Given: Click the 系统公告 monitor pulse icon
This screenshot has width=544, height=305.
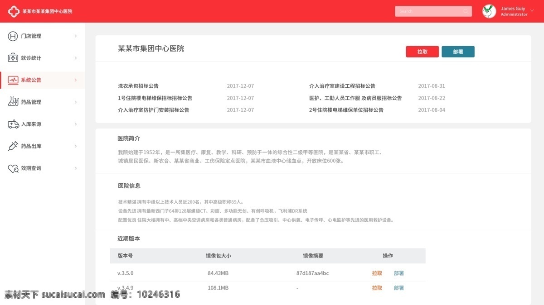Looking at the screenshot, I should [13, 80].
